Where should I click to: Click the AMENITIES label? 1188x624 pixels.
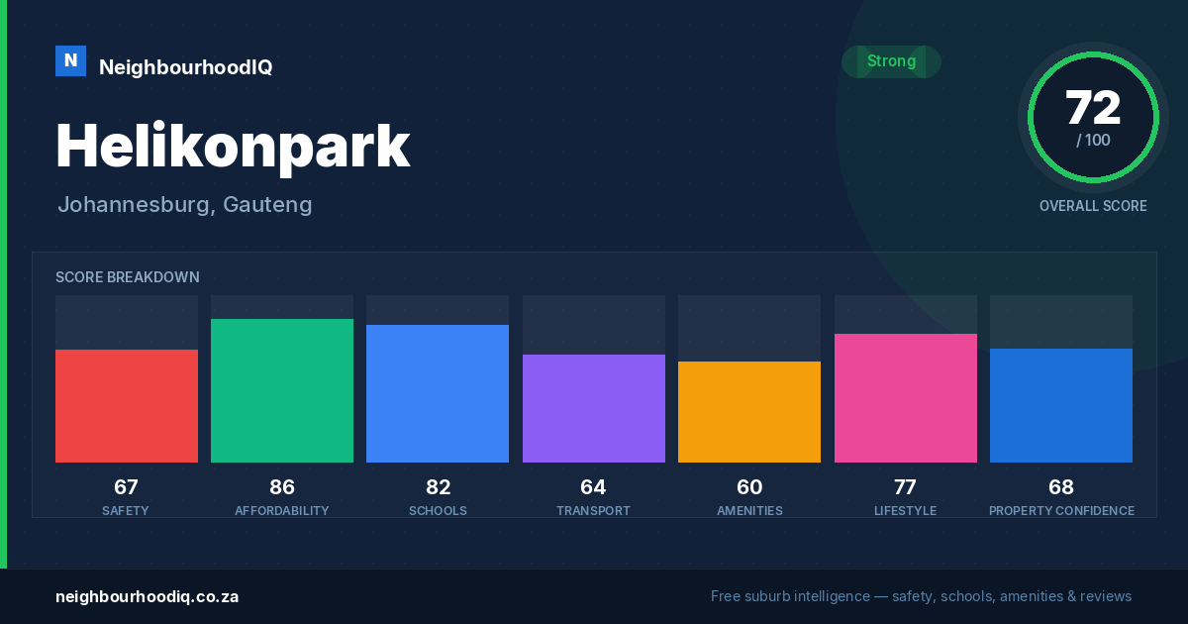point(749,511)
